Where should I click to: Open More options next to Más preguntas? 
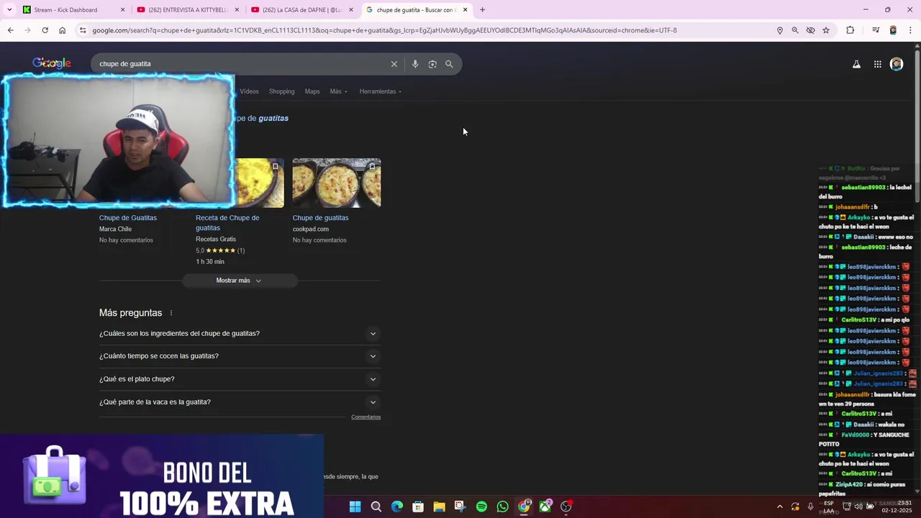click(x=171, y=313)
